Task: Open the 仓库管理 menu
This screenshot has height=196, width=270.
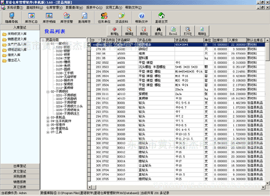Action: tap(55, 8)
